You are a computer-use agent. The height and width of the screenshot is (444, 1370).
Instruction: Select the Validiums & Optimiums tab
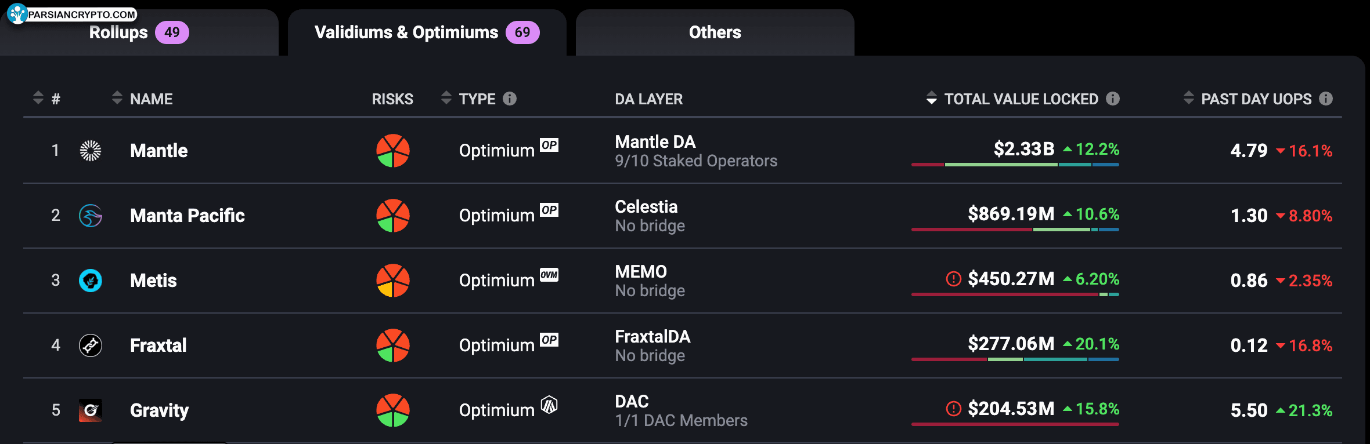pyautogui.click(x=427, y=32)
